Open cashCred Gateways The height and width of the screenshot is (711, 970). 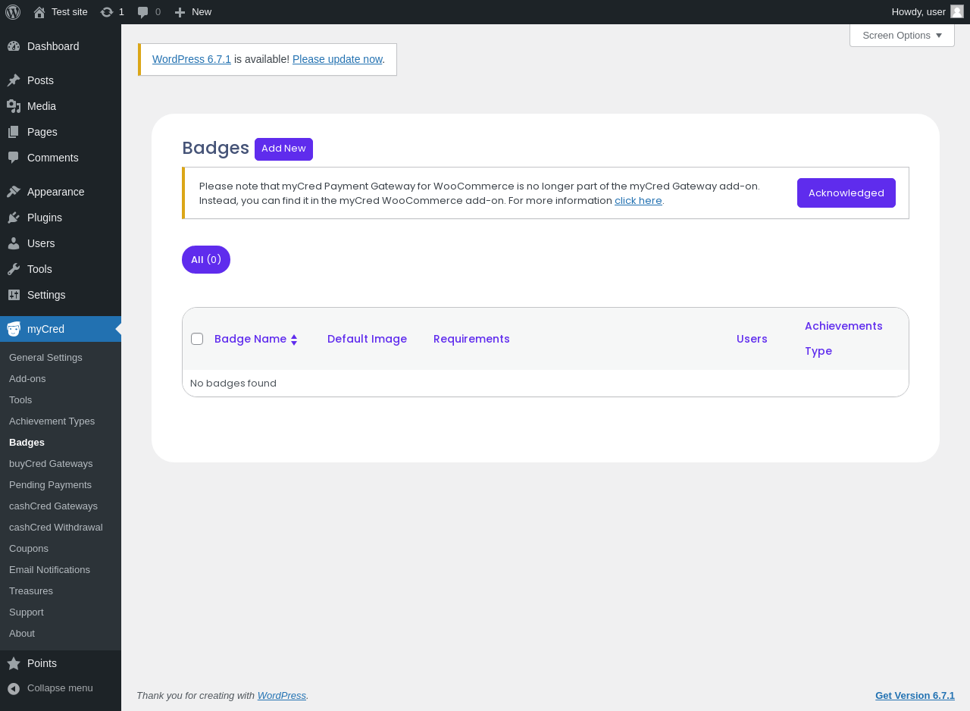(53, 506)
